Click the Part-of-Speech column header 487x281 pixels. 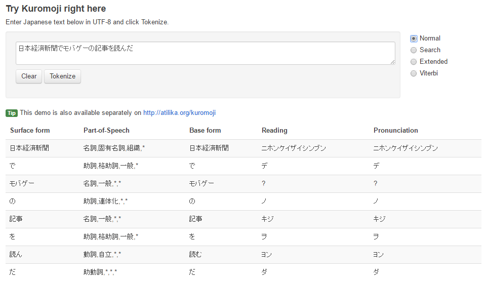[106, 131]
